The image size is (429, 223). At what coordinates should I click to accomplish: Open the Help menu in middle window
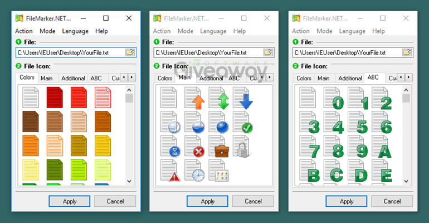(240, 31)
